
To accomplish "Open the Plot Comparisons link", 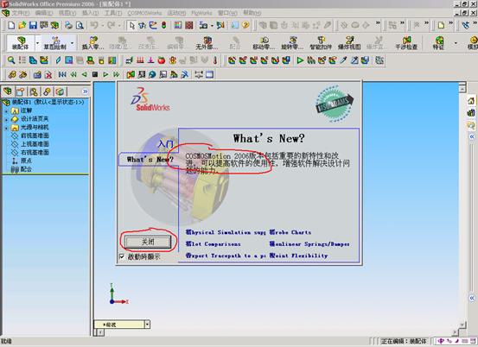I will 214,243.
